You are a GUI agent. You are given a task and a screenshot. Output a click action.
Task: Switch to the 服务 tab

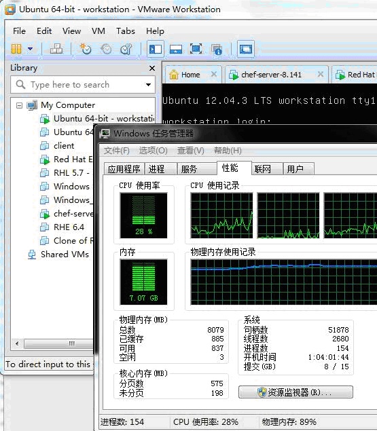coord(196,169)
